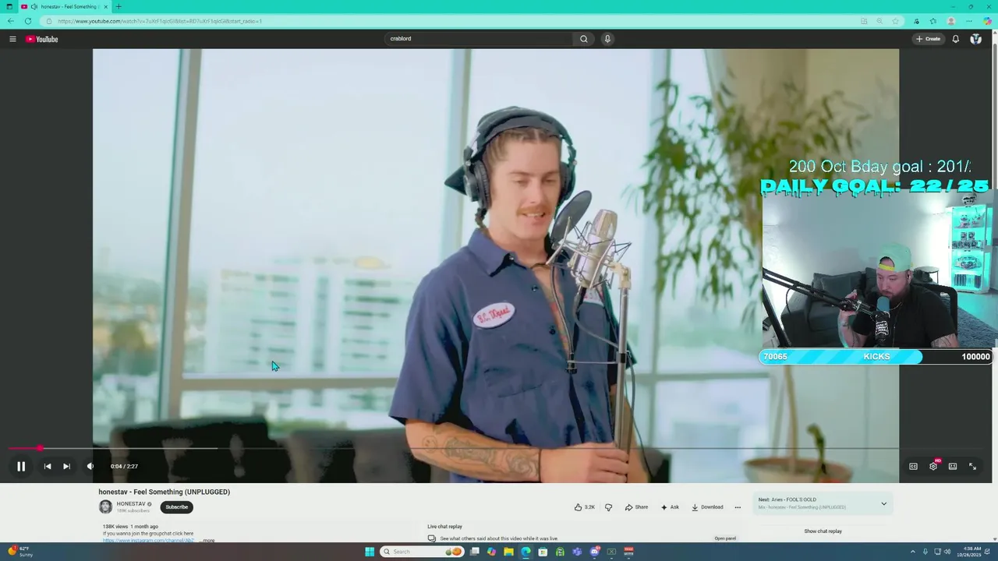Image resolution: width=998 pixels, height=561 pixels.
Task: Open the player settings gear
Action: tap(933, 466)
